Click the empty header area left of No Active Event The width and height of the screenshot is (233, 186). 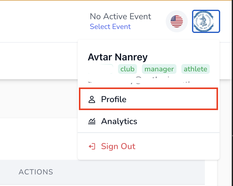[40, 21]
